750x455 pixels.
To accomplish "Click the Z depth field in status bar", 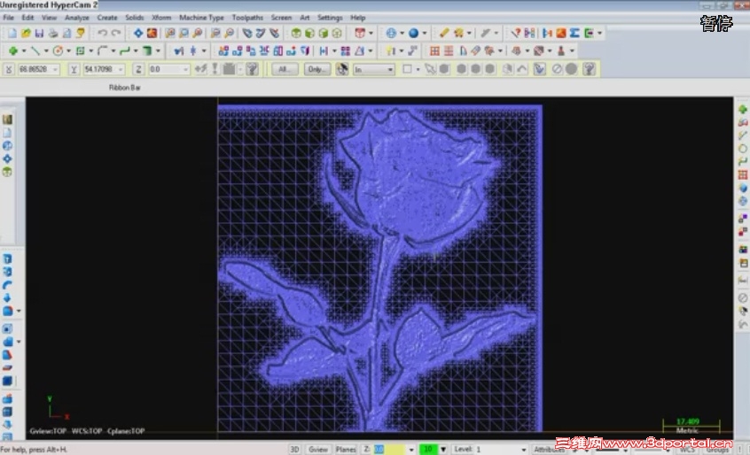I will coord(389,450).
